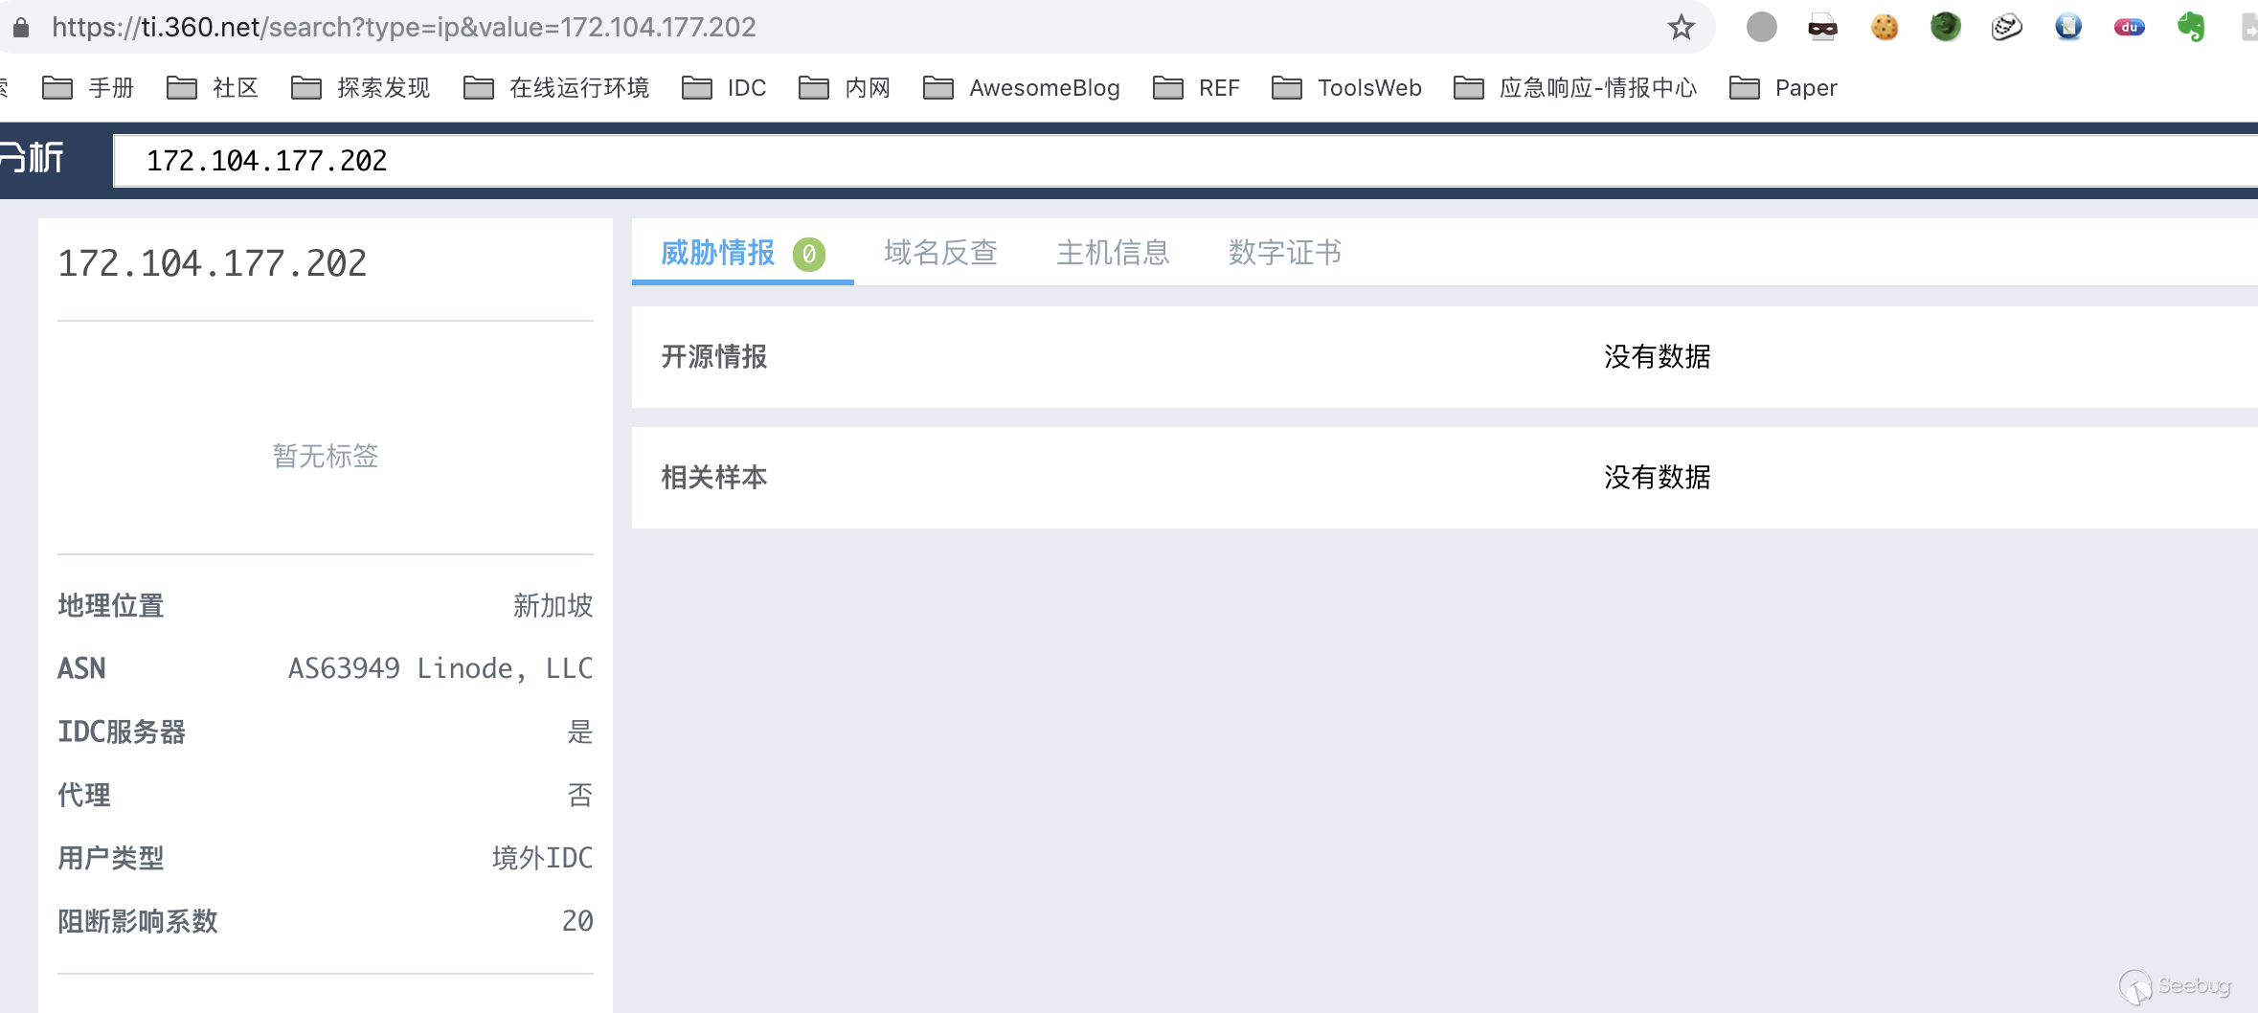Open the 探索发现 bookmarks folder

[360, 88]
